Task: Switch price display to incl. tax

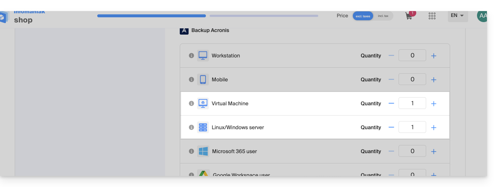Action: (383, 16)
